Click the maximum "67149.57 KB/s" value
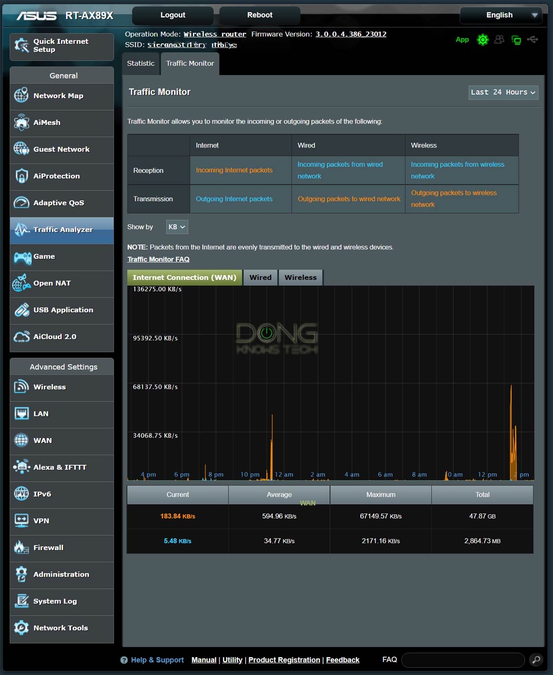553x675 pixels. point(381,516)
